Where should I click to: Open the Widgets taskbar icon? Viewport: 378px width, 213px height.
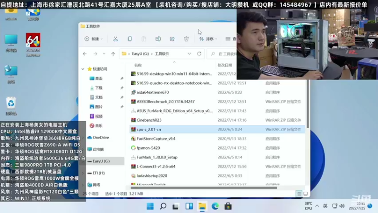[189, 206]
